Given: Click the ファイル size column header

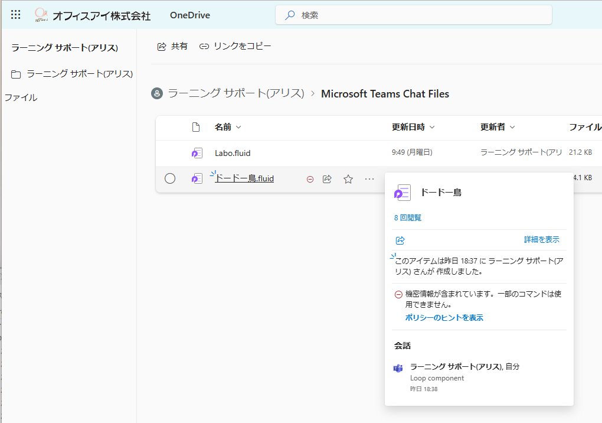Looking at the screenshot, I should [585, 127].
